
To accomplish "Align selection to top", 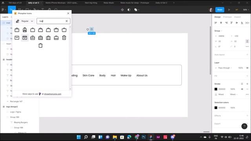I will click(x=231, y=23).
